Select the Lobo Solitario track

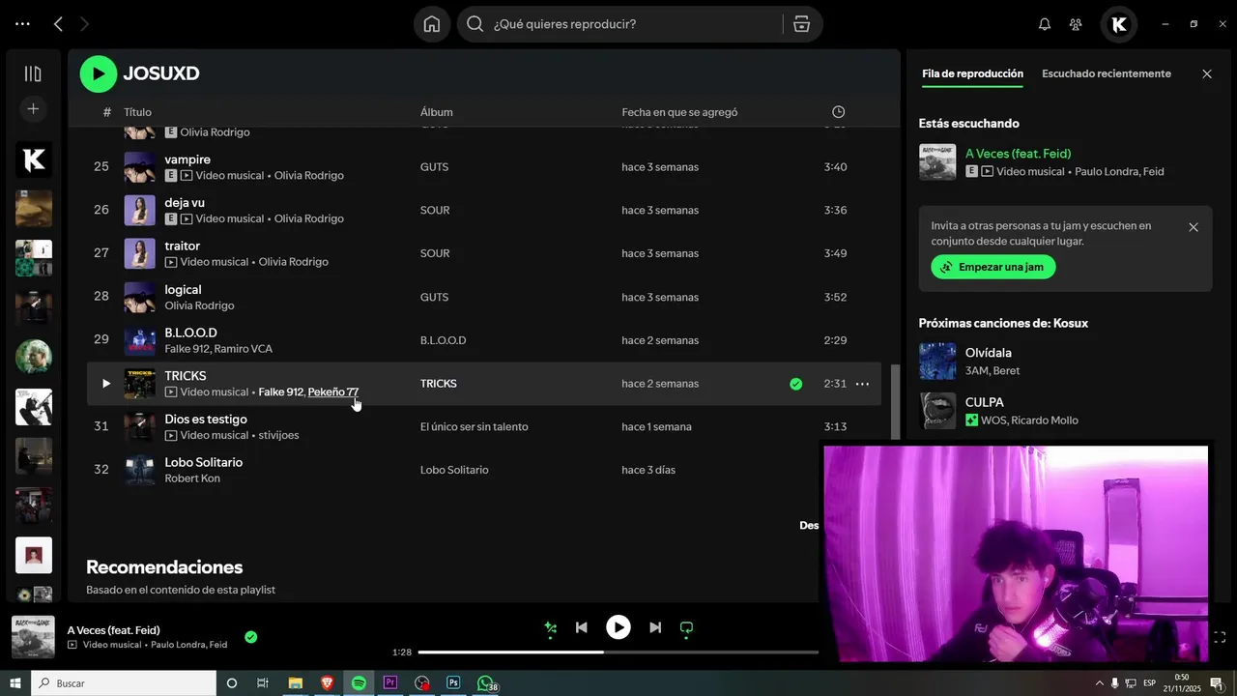pos(204,462)
